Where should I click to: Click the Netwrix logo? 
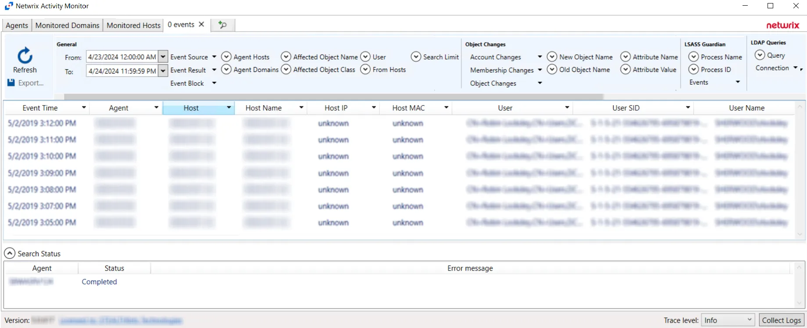(x=782, y=25)
